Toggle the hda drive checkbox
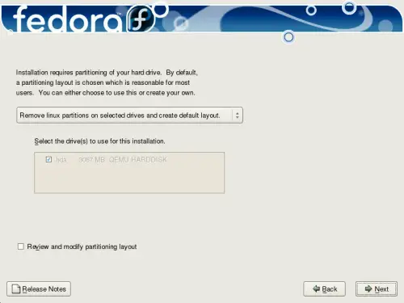Screen dimensions: 404x303 (x=48, y=159)
